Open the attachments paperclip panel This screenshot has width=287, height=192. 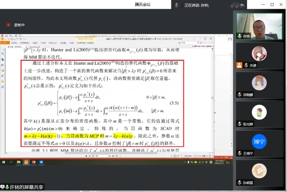coord(3,76)
